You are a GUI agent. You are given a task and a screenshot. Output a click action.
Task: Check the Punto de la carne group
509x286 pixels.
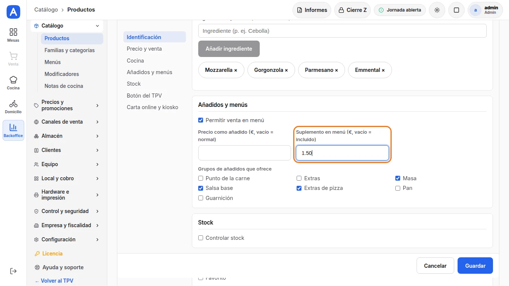(200, 178)
